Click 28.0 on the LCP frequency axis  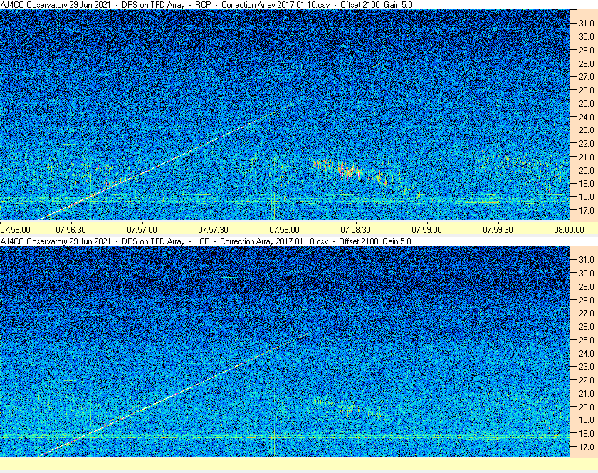587,300
